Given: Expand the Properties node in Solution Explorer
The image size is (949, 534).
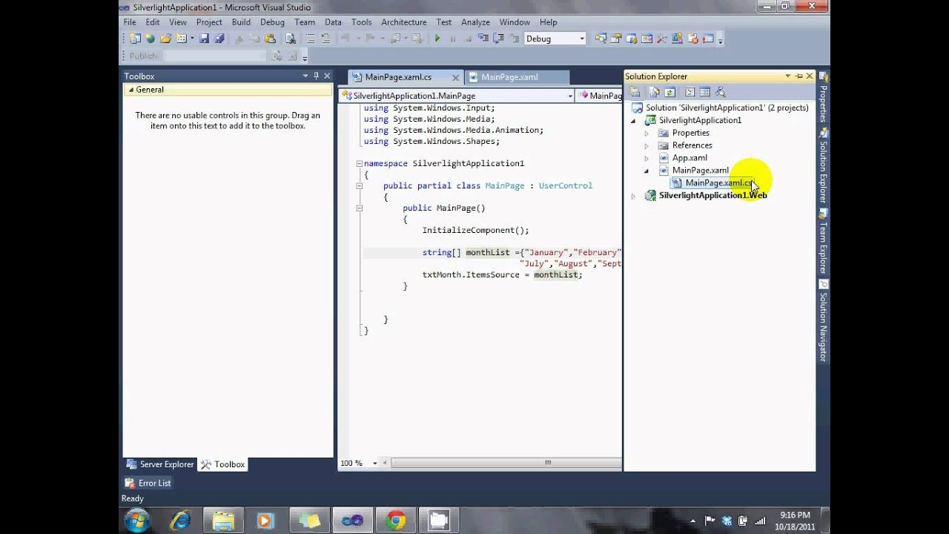Looking at the screenshot, I should [647, 133].
